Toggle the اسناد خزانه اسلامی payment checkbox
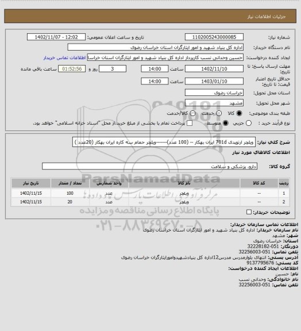This screenshot has width=301, height=331. (x=190, y=123)
